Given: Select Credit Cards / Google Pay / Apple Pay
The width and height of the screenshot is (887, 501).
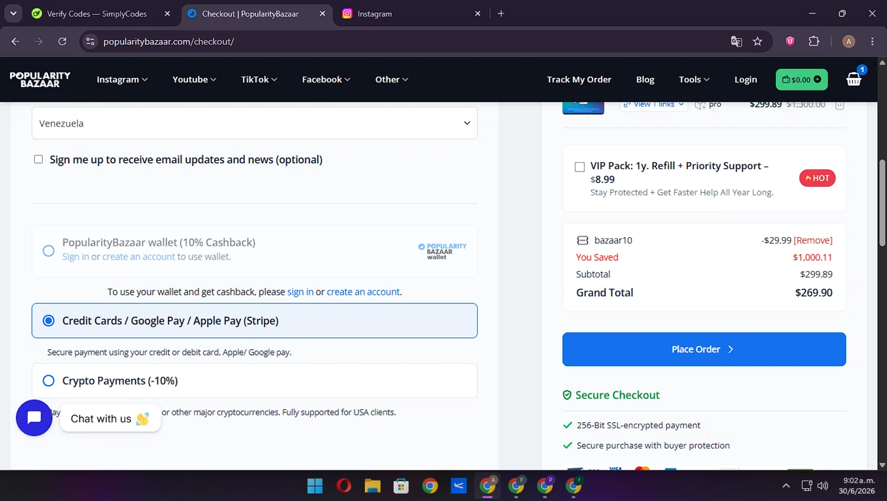Looking at the screenshot, I should pos(254,321).
